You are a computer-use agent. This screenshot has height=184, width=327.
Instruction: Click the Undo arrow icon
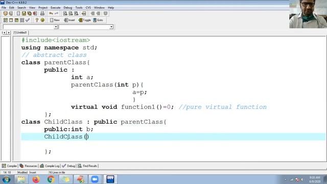[x=51, y=14]
